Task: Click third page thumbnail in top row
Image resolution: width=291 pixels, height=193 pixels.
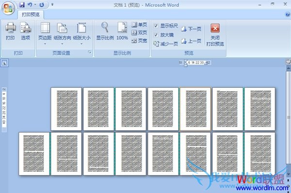Action: pyautogui.click(x=131, y=109)
